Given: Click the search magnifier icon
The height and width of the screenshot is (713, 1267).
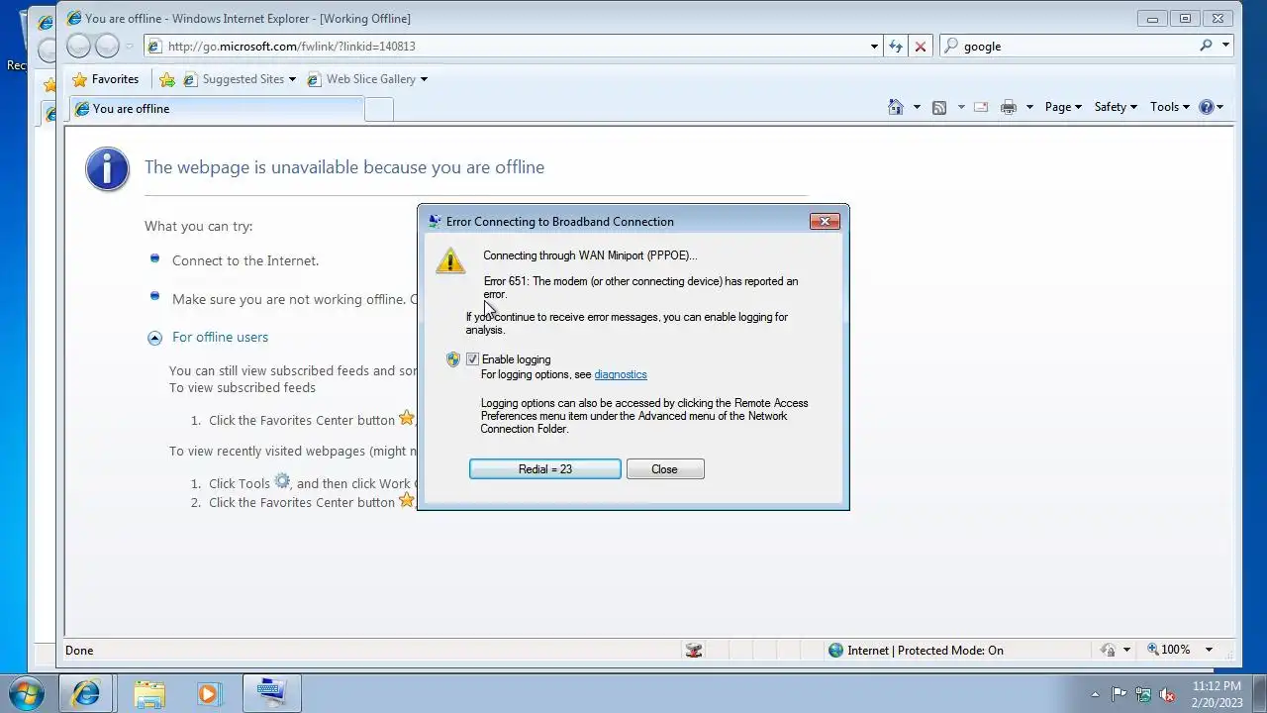Looking at the screenshot, I should pyautogui.click(x=1206, y=46).
